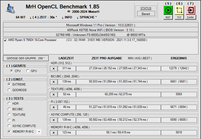201x139 pixels.
Task: Open the SPRACHE language menu
Action: [x=87, y=17]
